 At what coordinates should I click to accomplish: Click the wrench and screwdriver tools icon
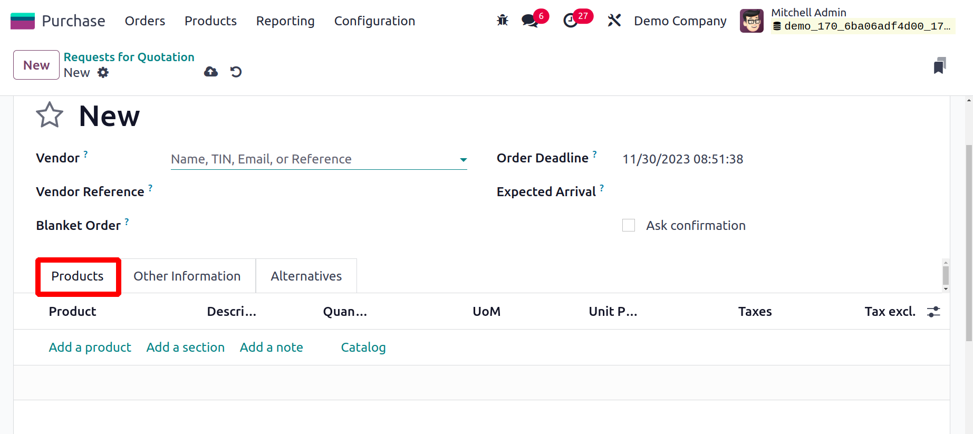point(614,21)
